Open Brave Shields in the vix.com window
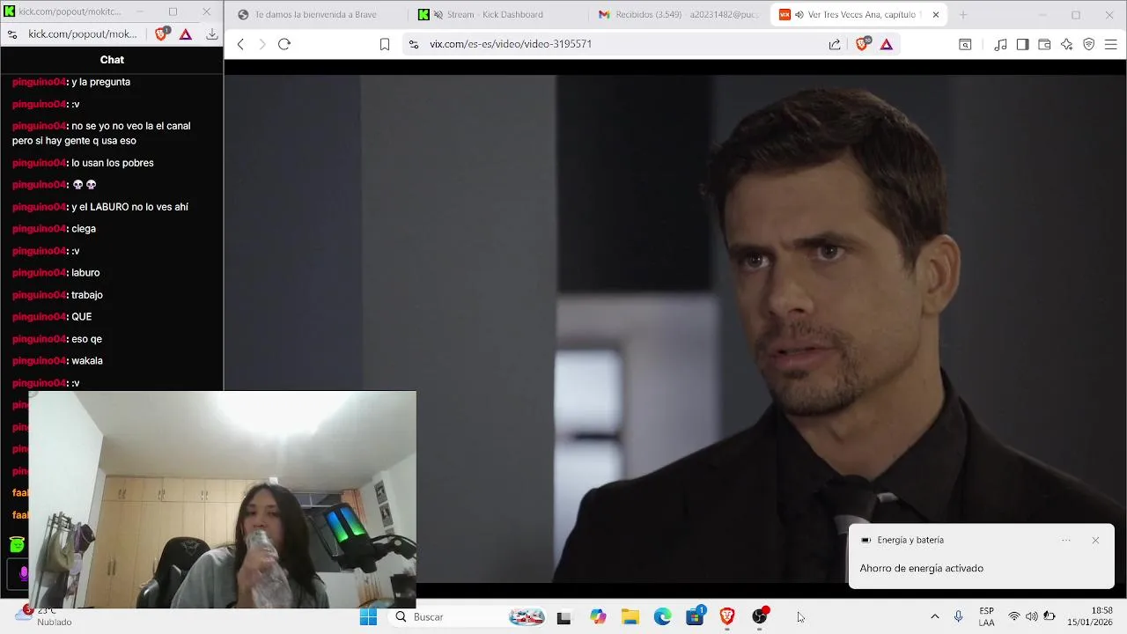This screenshot has height=634, width=1127. (862, 44)
